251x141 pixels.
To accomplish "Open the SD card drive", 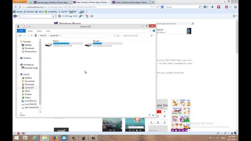I will coord(104,43).
